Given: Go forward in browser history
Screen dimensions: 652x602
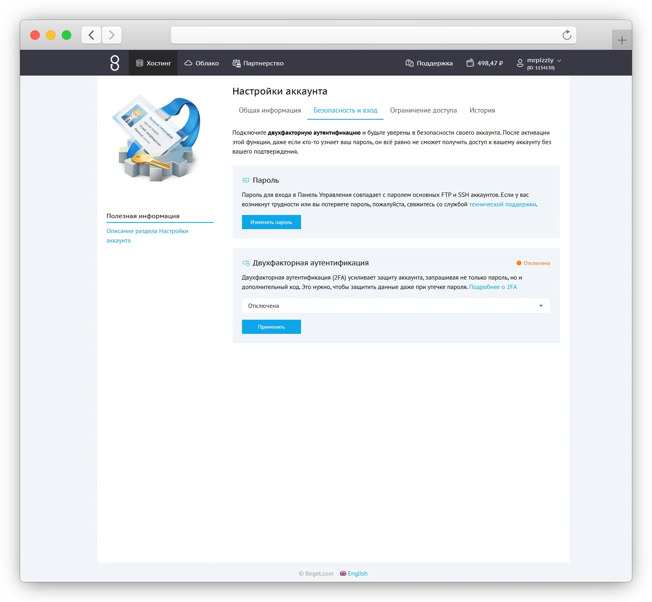Looking at the screenshot, I should (112, 35).
